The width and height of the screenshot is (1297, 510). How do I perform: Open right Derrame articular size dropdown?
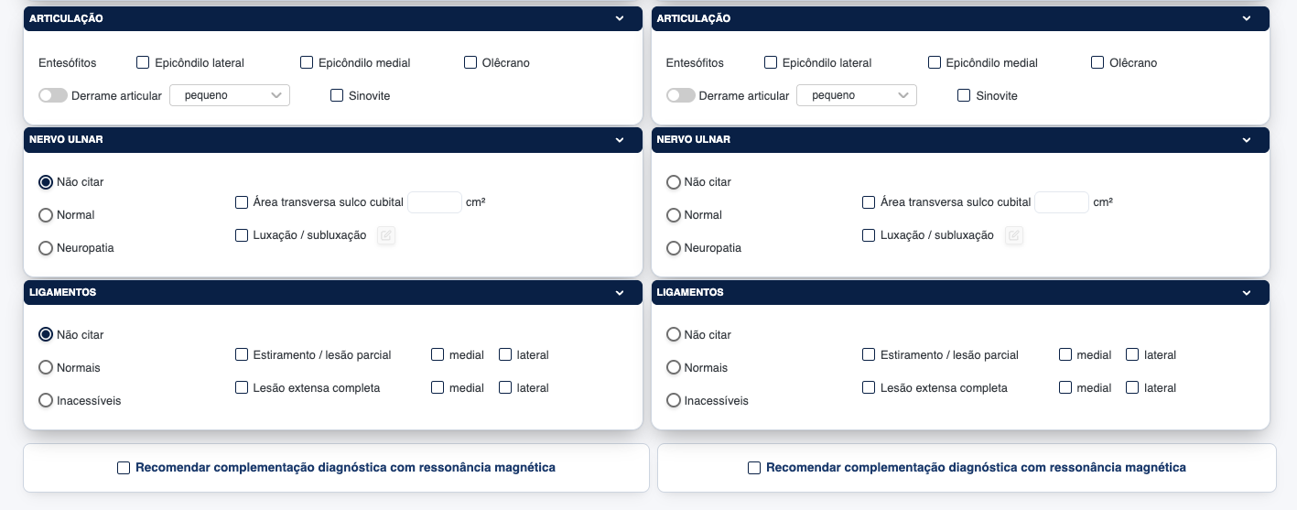(x=857, y=95)
